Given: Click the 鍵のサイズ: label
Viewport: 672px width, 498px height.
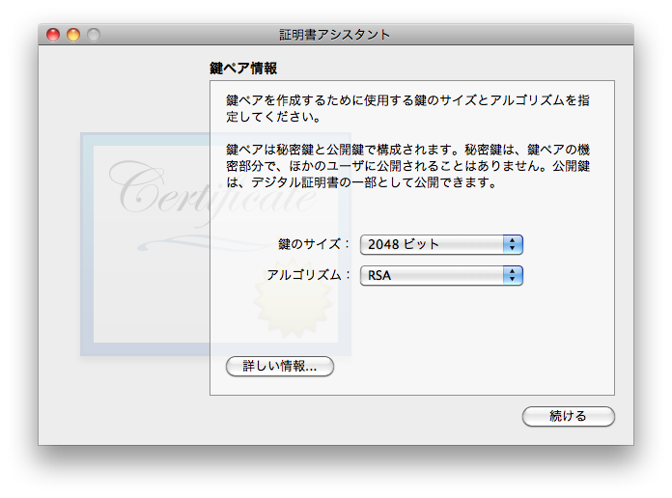Looking at the screenshot, I should (314, 244).
